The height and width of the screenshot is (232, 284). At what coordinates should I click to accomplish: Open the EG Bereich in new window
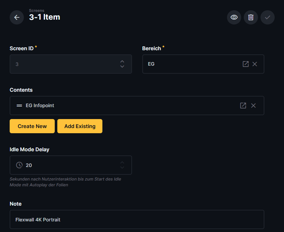click(x=246, y=64)
